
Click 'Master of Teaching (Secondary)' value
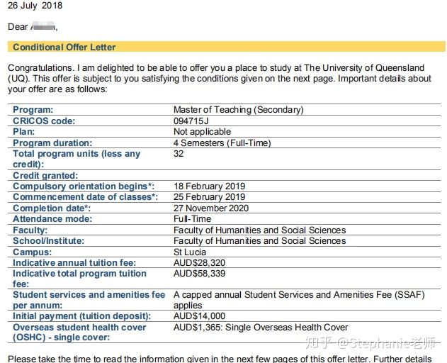pos(238,110)
